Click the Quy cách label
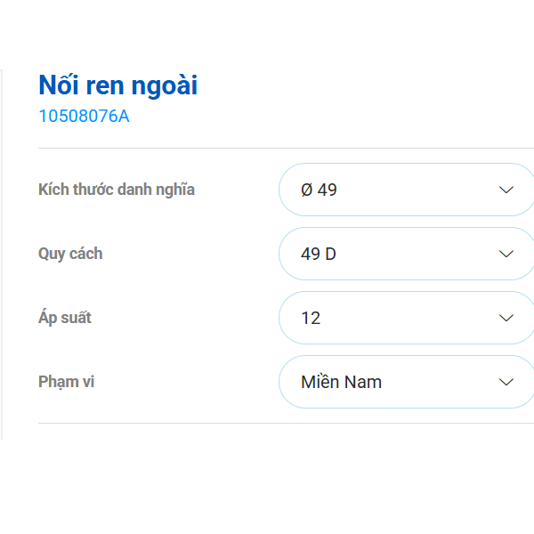534x534 pixels. tap(70, 254)
